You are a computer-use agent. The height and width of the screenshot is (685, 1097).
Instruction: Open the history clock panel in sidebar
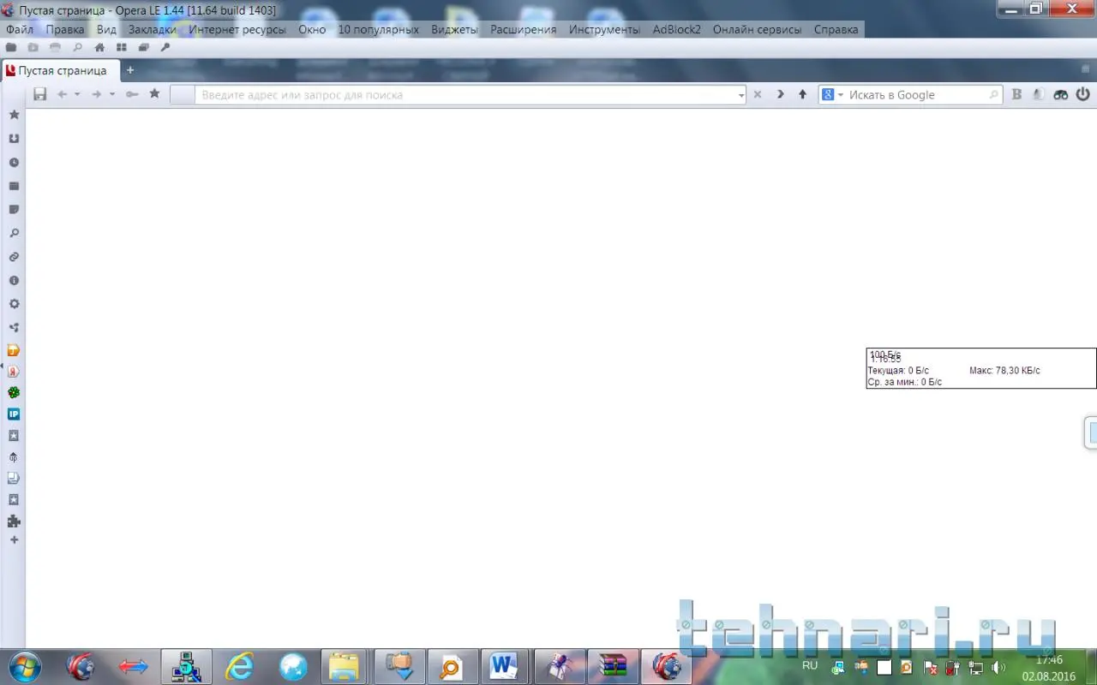[x=14, y=163]
